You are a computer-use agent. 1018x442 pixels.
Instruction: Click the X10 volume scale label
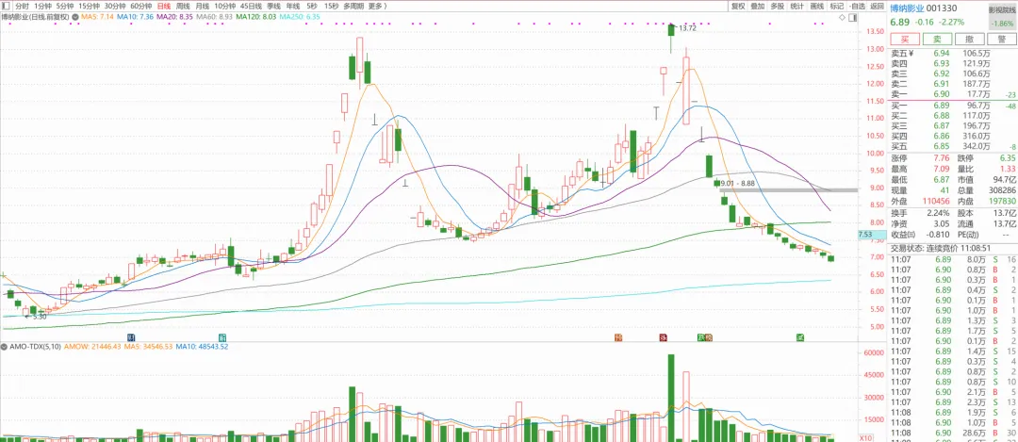coord(863,438)
